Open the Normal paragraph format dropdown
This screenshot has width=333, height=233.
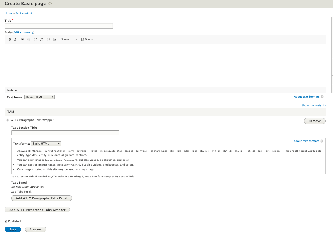[x=69, y=39]
